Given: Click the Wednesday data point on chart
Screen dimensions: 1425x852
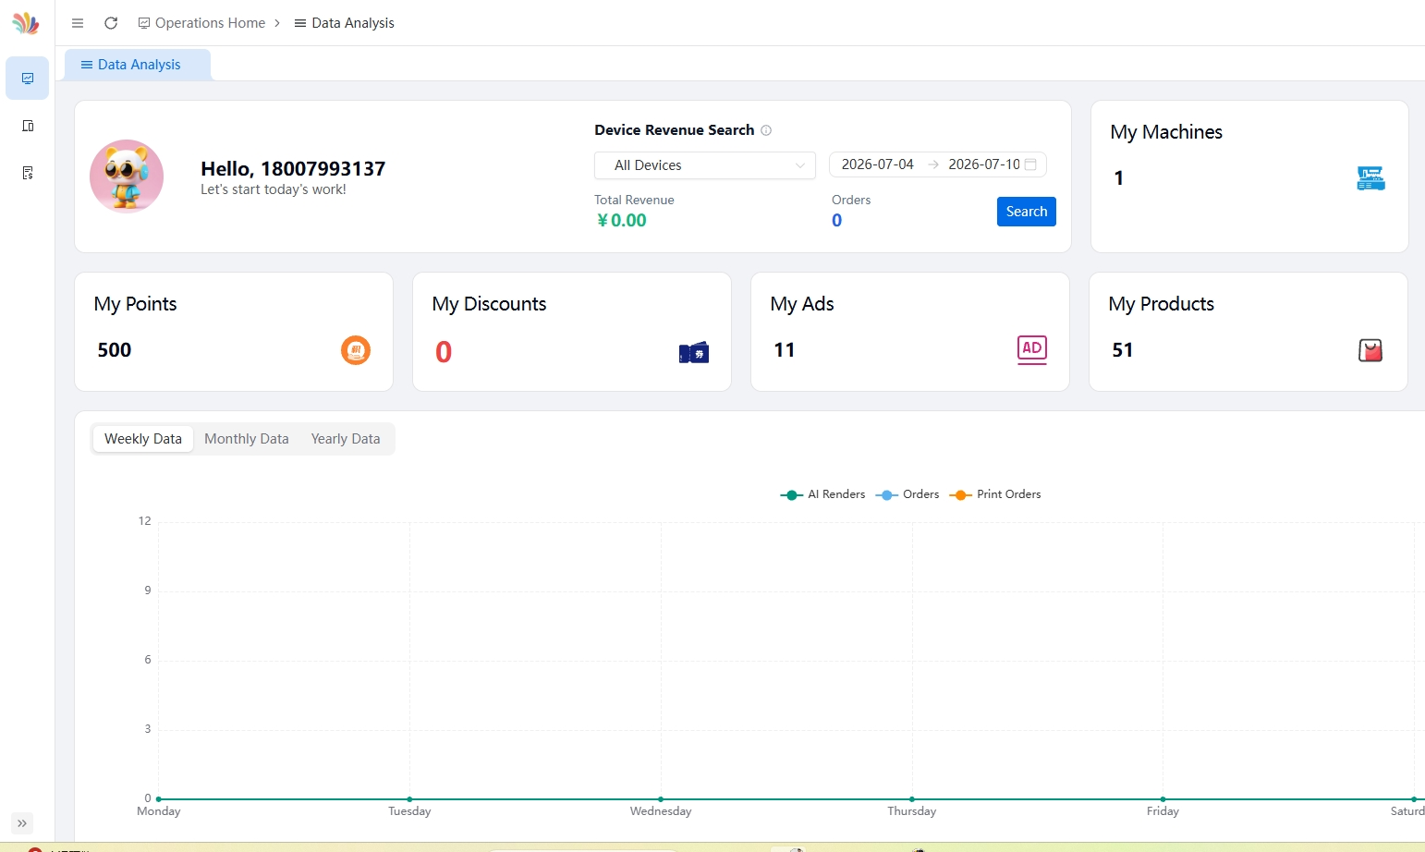Looking at the screenshot, I should coord(661,798).
